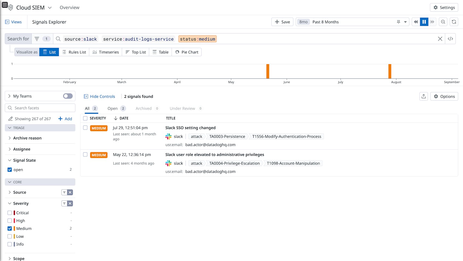Check the Critical severity checkbox

click(x=10, y=213)
